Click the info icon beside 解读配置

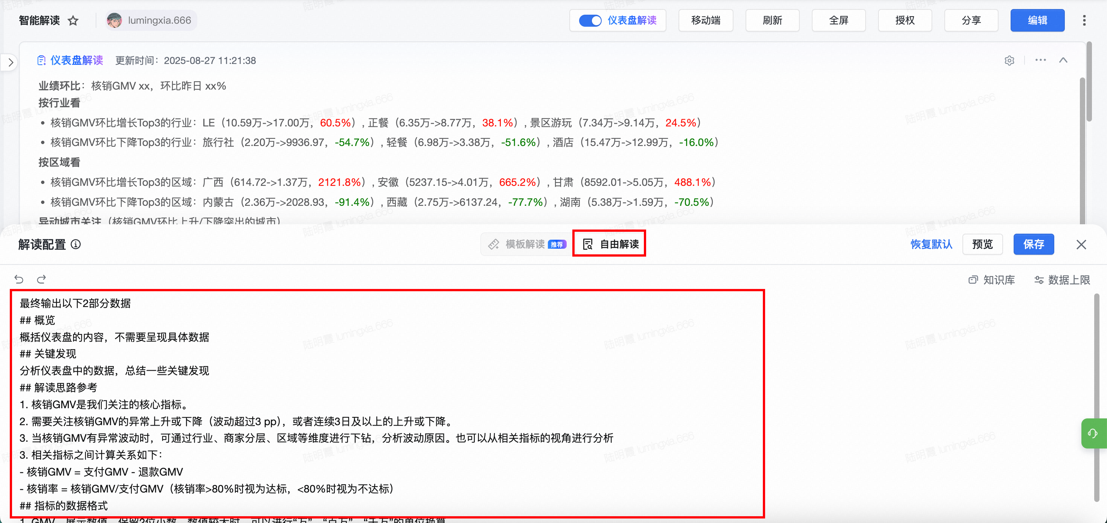click(x=76, y=244)
